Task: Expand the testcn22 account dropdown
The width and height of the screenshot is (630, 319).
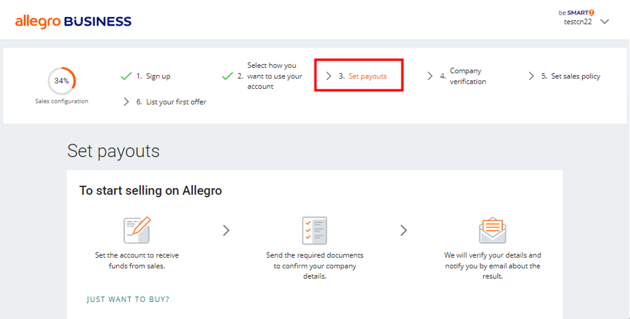Action: click(605, 21)
